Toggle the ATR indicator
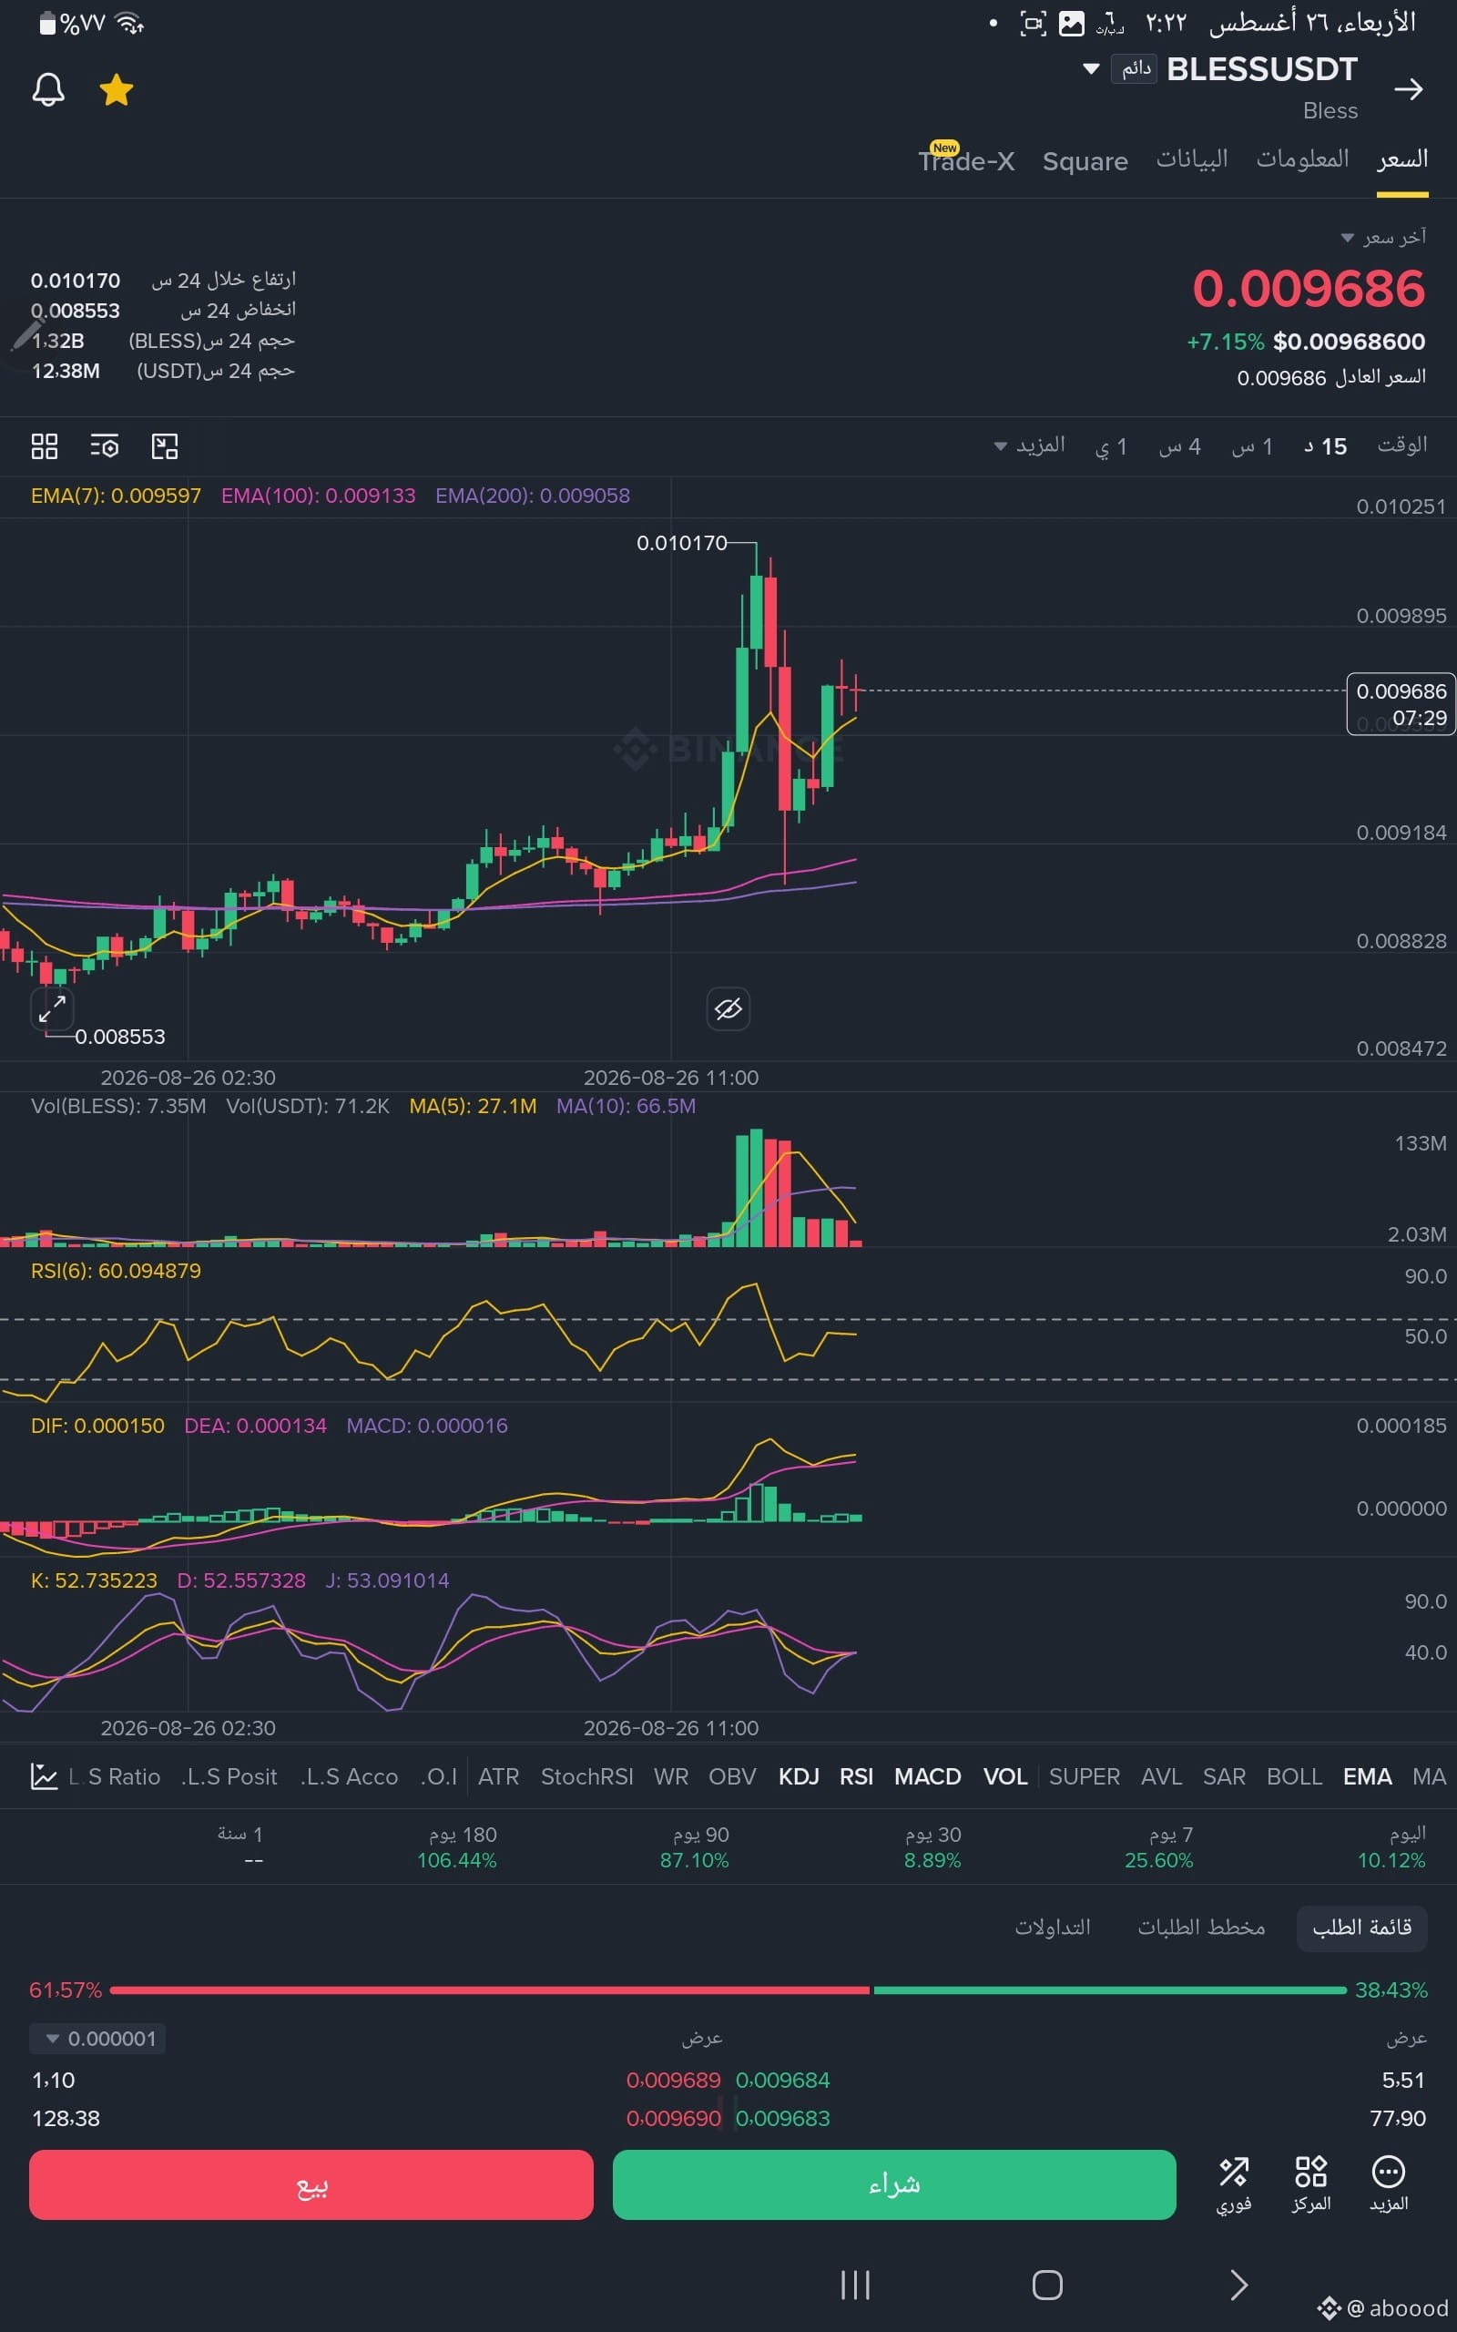1457x2332 pixels. tap(498, 1776)
